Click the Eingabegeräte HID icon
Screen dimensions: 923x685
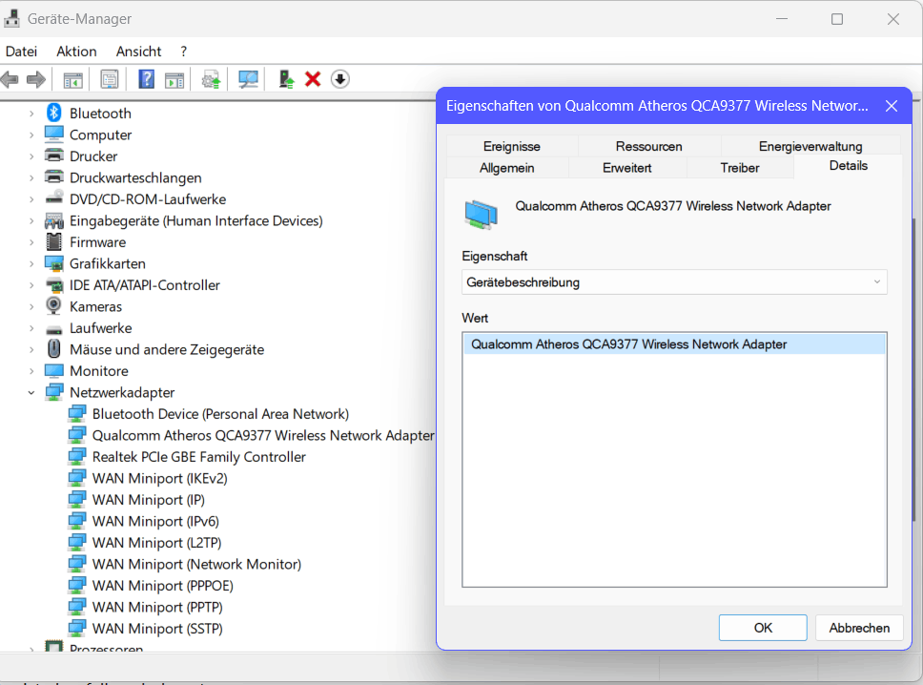[54, 220]
